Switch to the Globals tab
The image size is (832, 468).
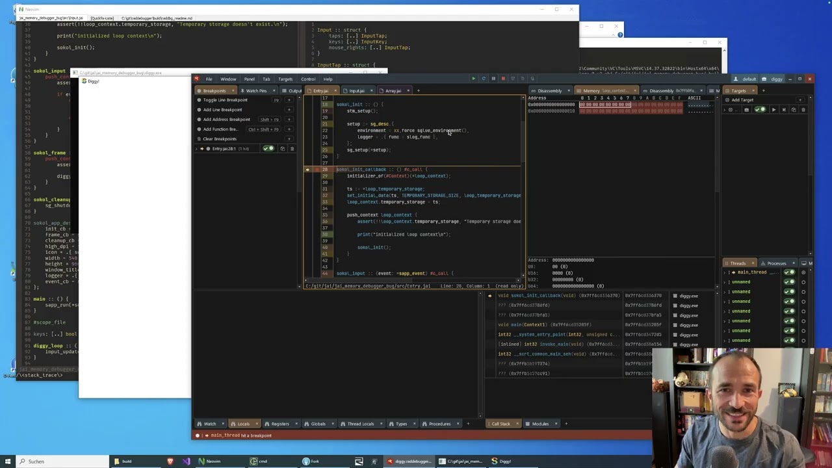tap(318, 424)
